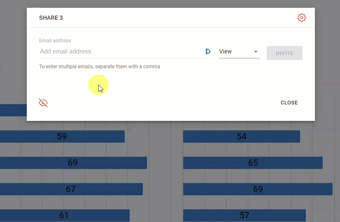Open share settings via the gear icon
This screenshot has width=340, height=222.
[302, 18]
